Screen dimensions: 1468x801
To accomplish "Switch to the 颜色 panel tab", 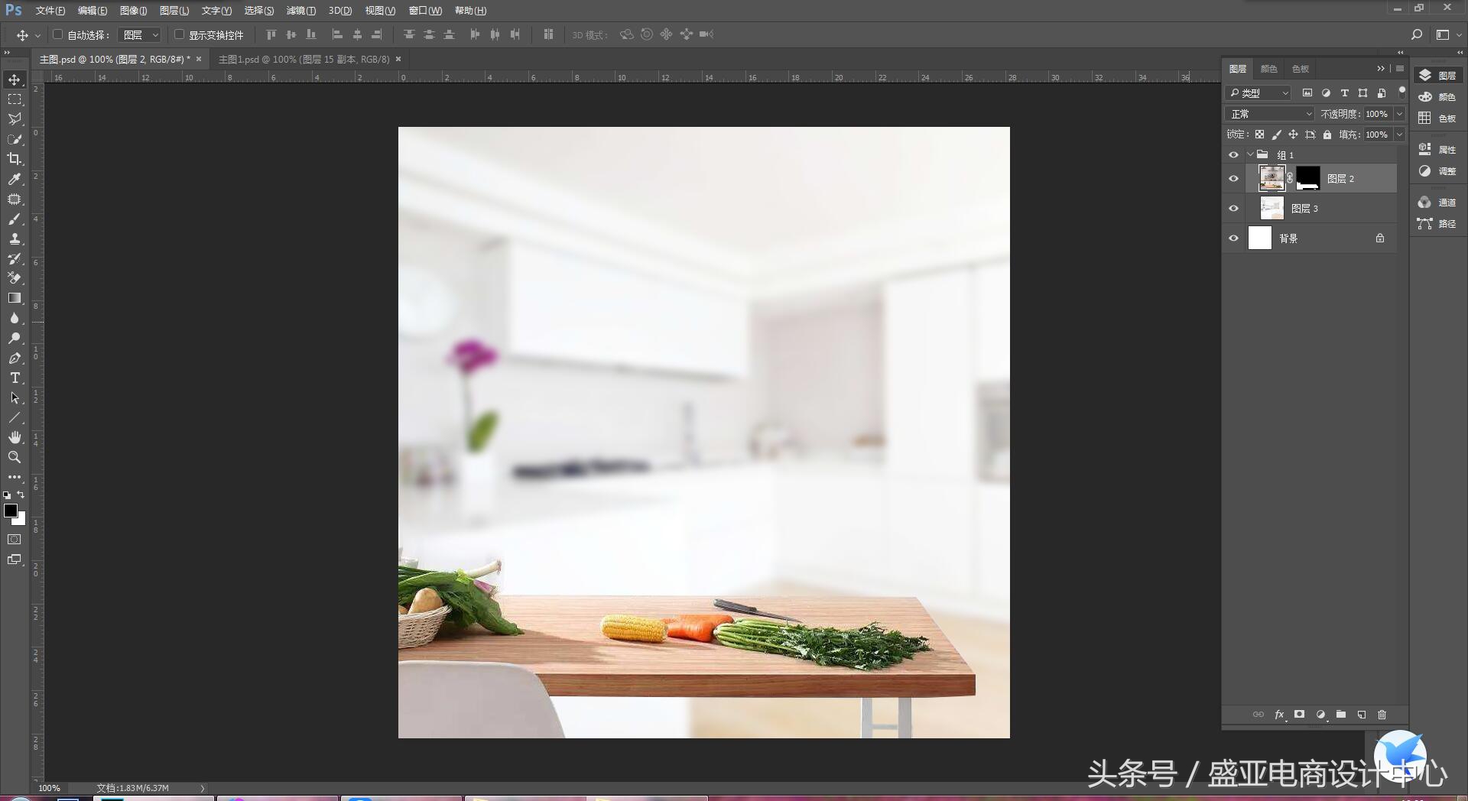I will point(1268,69).
